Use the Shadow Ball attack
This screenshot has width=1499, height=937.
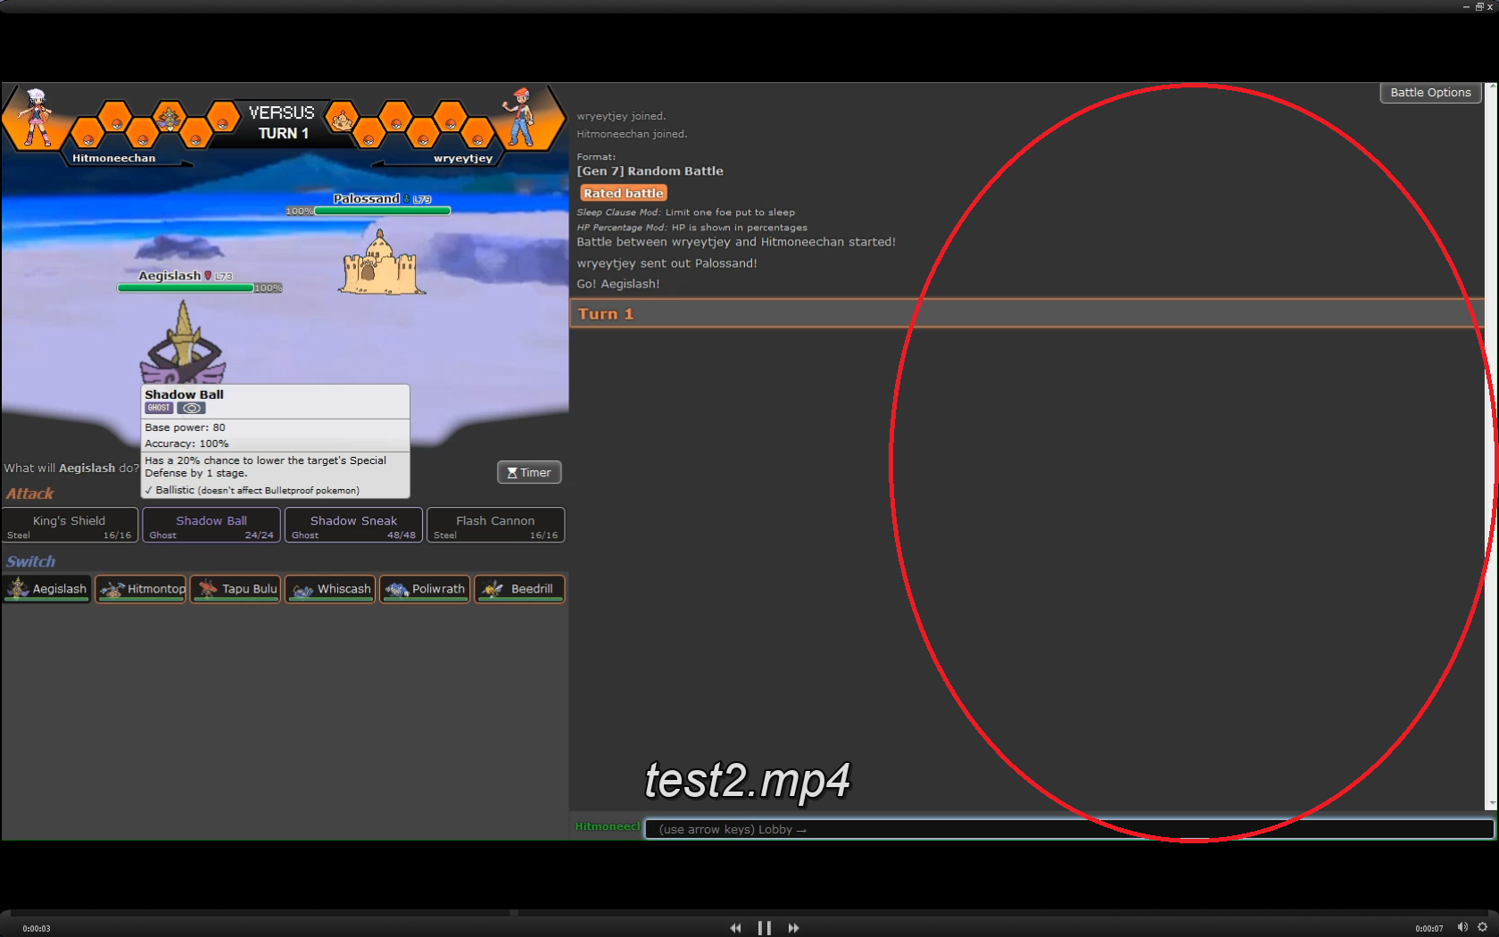tap(211, 525)
